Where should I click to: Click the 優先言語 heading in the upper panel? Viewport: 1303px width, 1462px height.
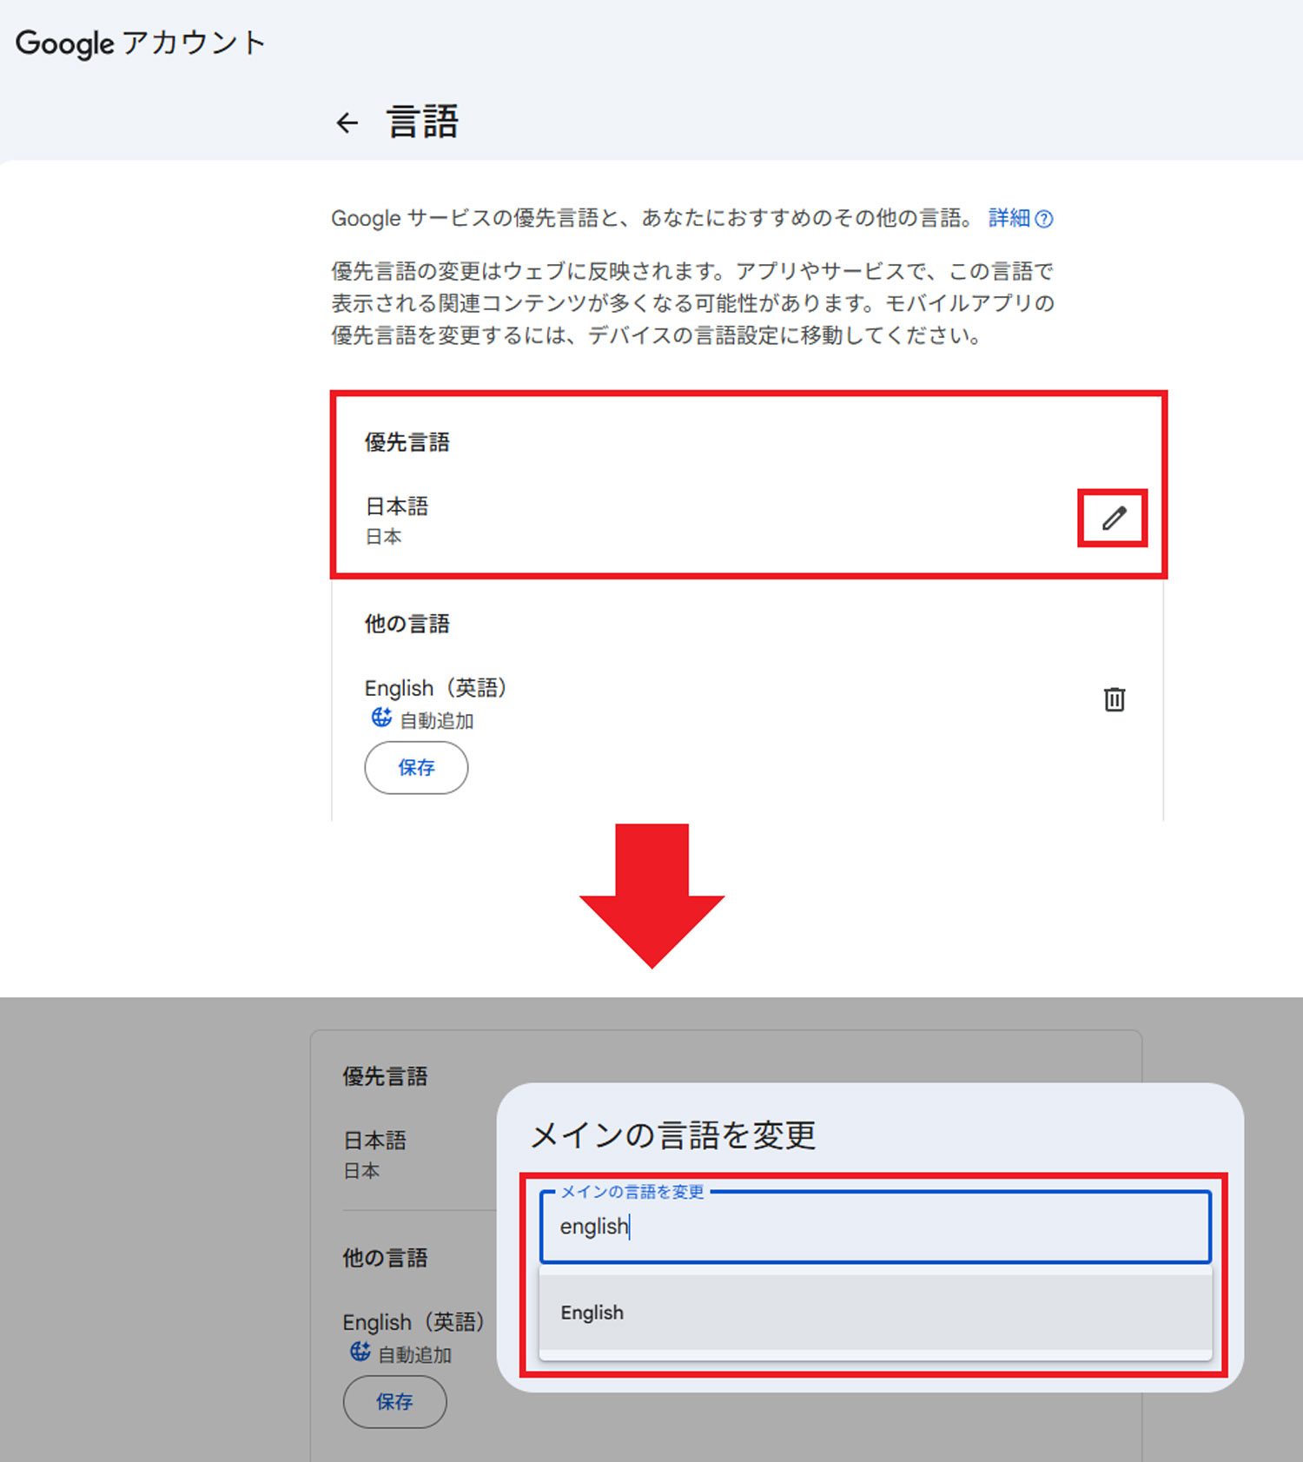pyautogui.click(x=407, y=442)
